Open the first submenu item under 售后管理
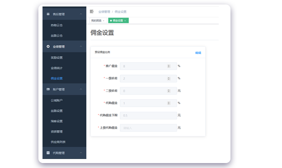The width and height of the screenshot is (282, 168). click(56, 25)
